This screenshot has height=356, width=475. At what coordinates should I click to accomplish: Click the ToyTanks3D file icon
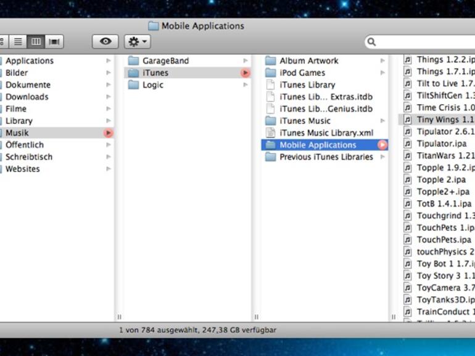pyautogui.click(x=408, y=300)
